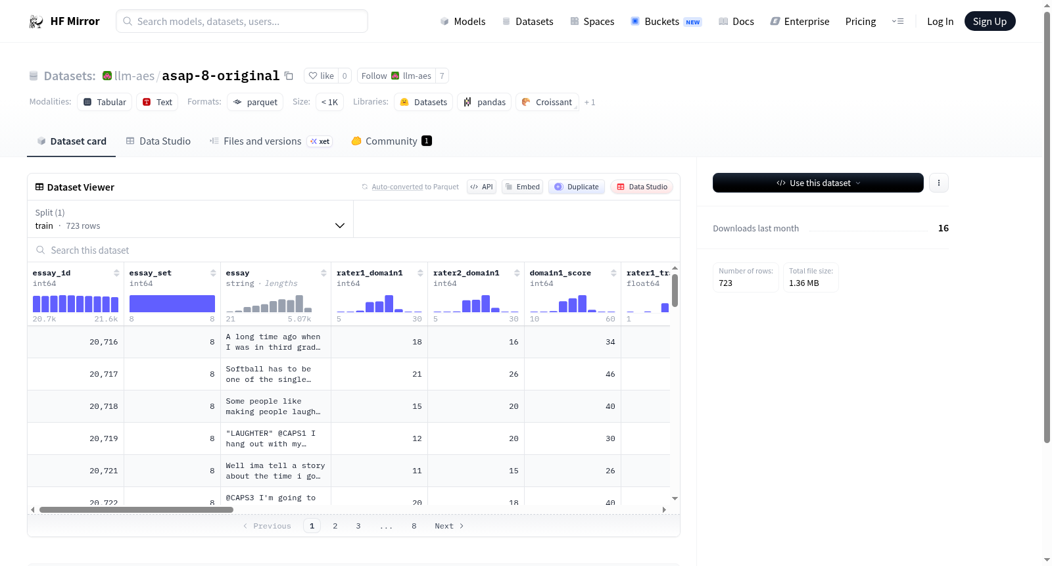Screen dimensions: 1052x566
Task: Open Data Studio from viewer header
Action: tap(642, 187)
